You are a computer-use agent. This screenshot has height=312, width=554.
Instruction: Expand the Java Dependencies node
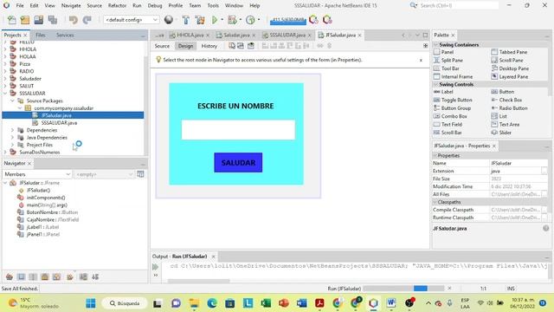[12, 137]
